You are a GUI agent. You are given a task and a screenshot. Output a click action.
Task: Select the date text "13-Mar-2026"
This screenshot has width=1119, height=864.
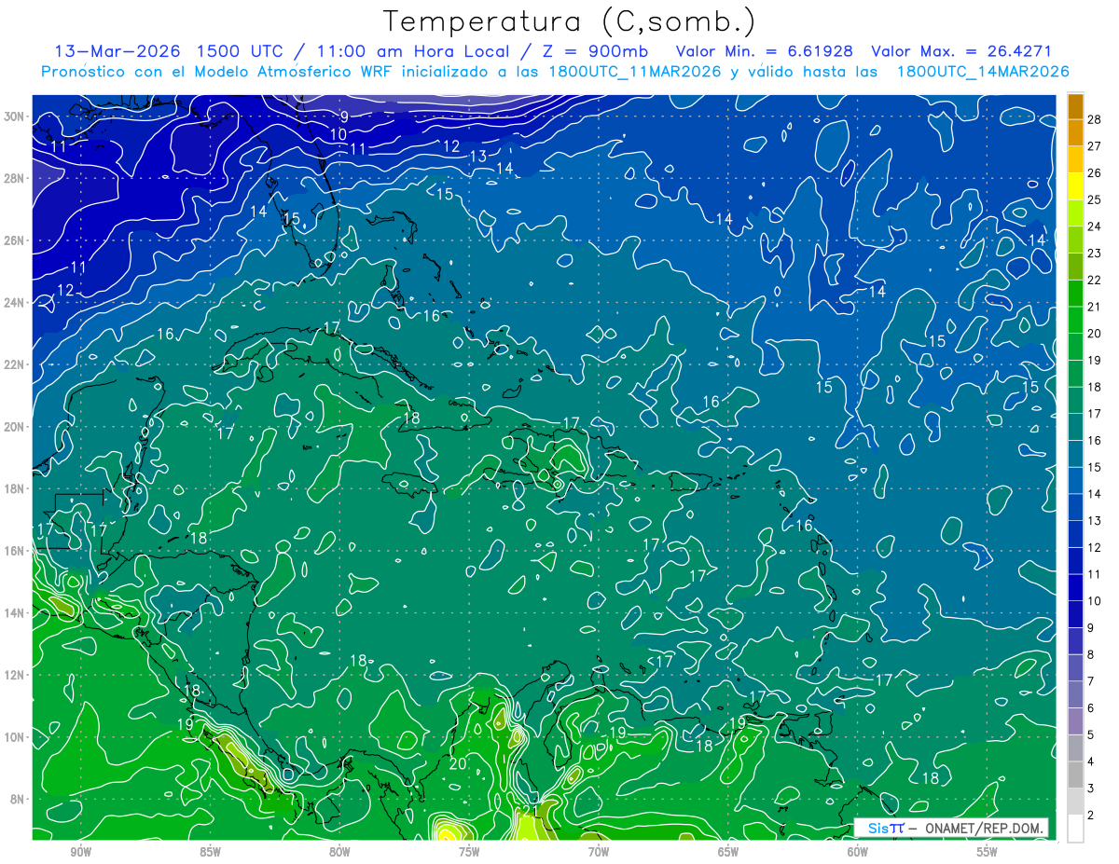tap(117, 51)
